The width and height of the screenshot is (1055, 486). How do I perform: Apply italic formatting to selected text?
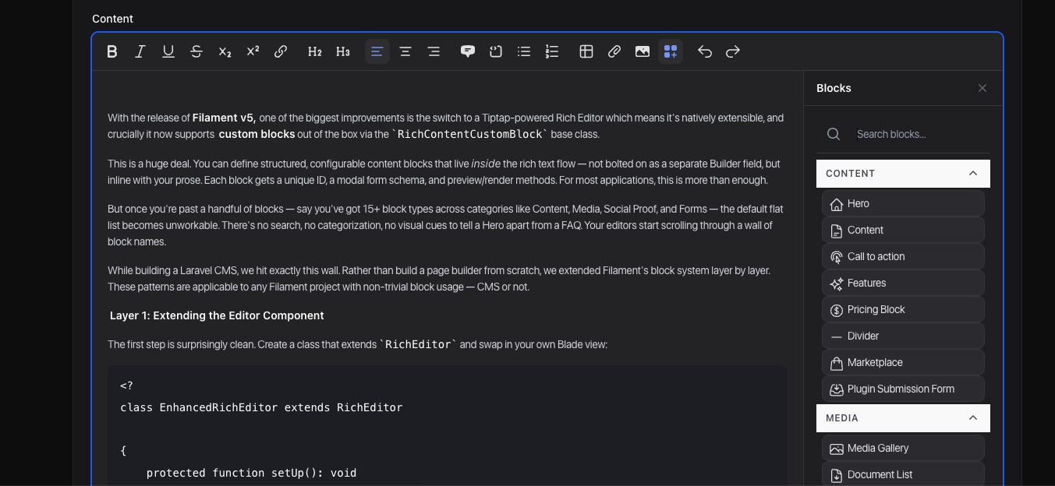140,51
